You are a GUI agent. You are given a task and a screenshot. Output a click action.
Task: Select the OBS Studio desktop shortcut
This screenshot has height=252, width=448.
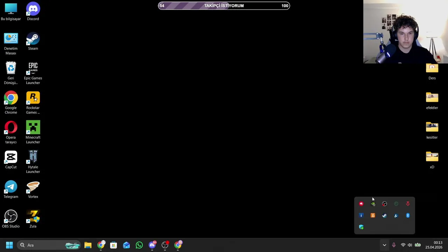tap(11, 219)
